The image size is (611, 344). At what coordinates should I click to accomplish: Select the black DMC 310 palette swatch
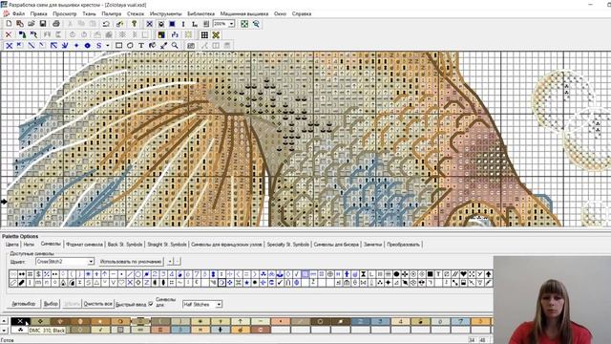coord(20,321)
